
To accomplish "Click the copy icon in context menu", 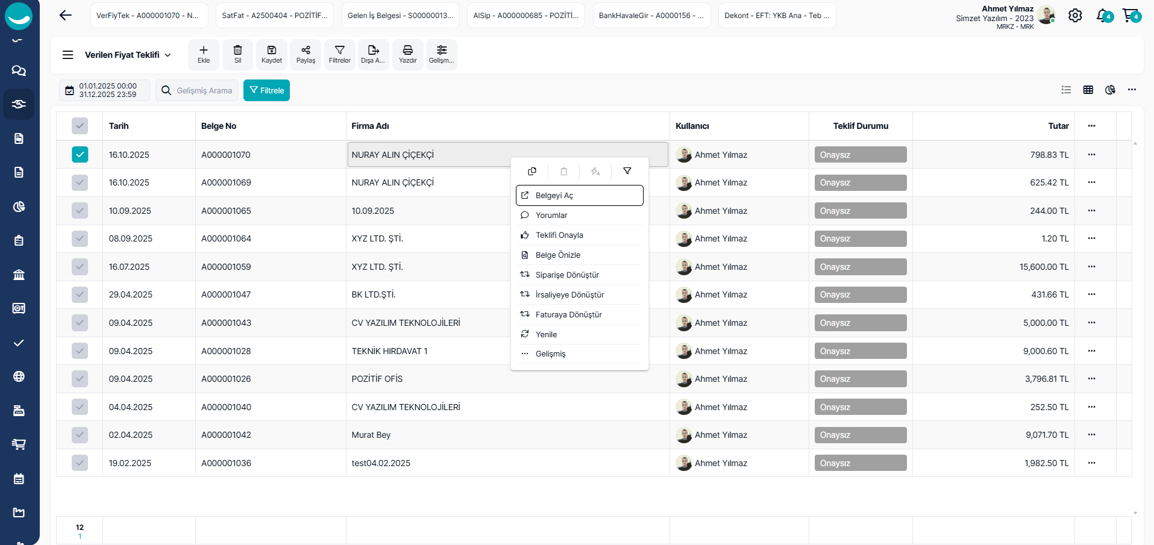I will 532,172.
